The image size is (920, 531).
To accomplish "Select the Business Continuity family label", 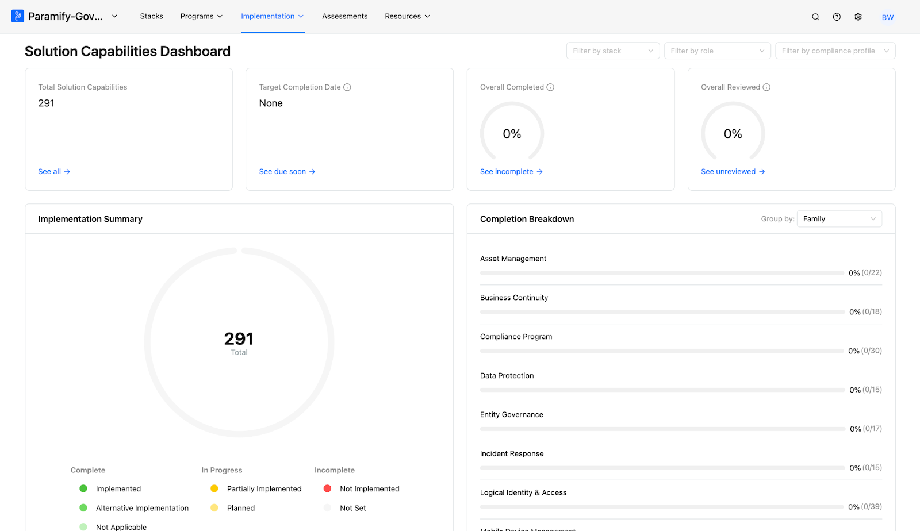I will [514, 298].
